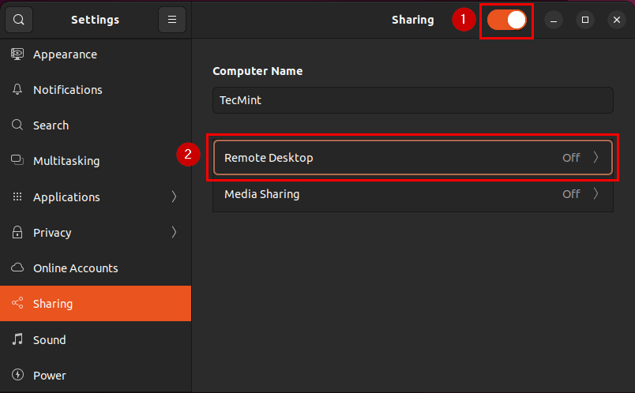Click the Online Accounts cloud icon
The height and width of the screenshot is (393, 635).
pyautogui.click(x=17, y=268)
